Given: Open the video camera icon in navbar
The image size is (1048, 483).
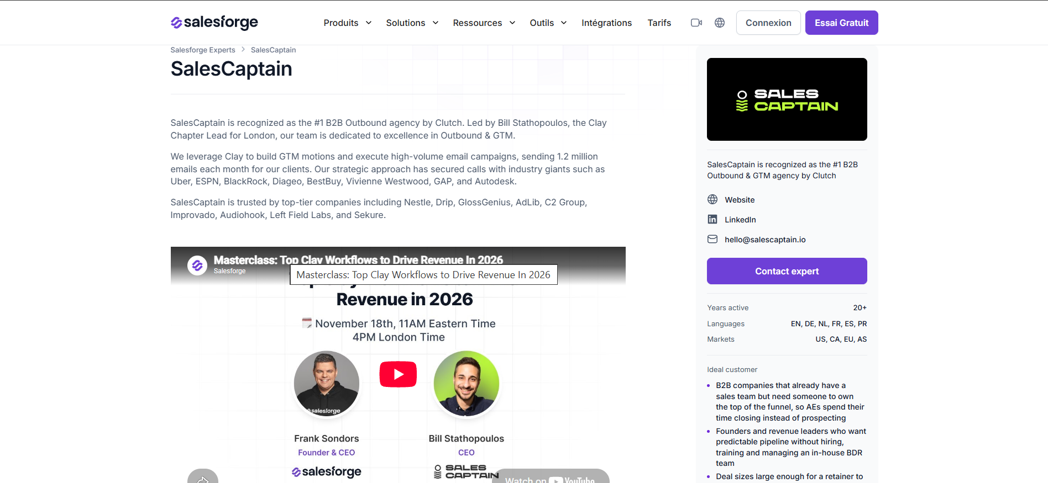Looking at the screenshot, I should 696,23.
